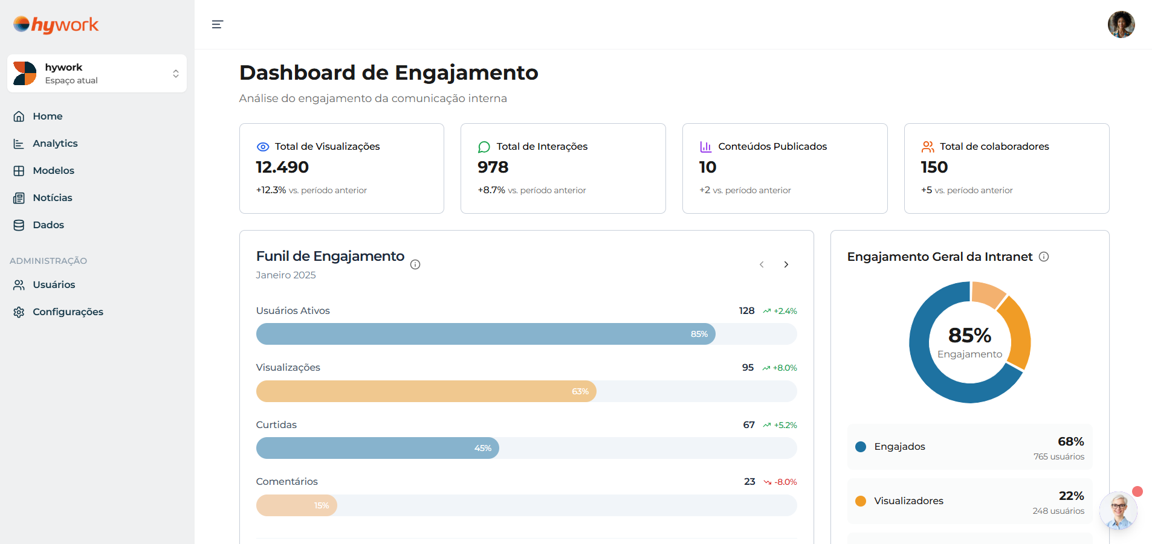Open the Analytics section

(x=55, y=143)
